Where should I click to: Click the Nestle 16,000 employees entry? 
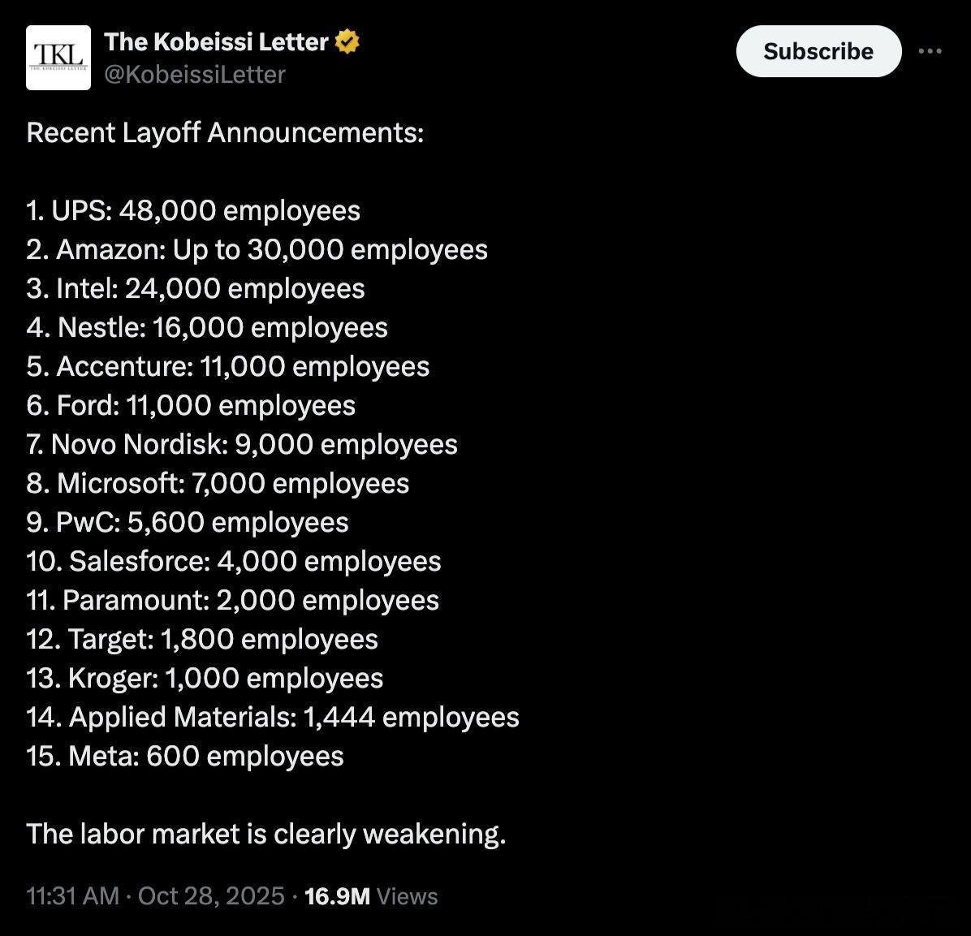[x=207, y=328]
